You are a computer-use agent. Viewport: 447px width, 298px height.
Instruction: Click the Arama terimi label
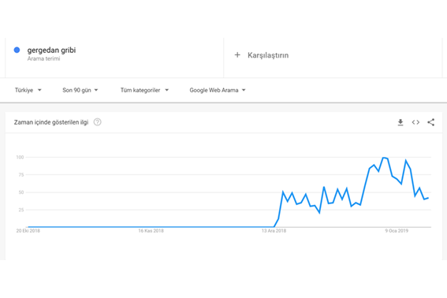point(43,59)
